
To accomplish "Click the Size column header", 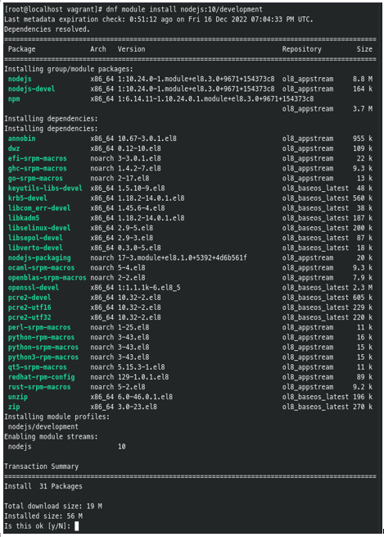I will (364, 49).
